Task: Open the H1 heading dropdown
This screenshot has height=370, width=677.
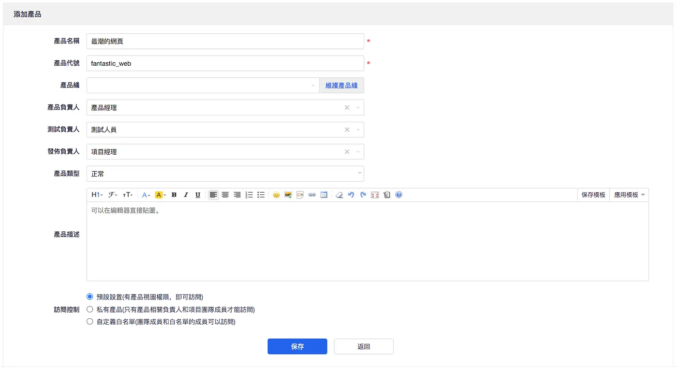Action: point(97,195)
